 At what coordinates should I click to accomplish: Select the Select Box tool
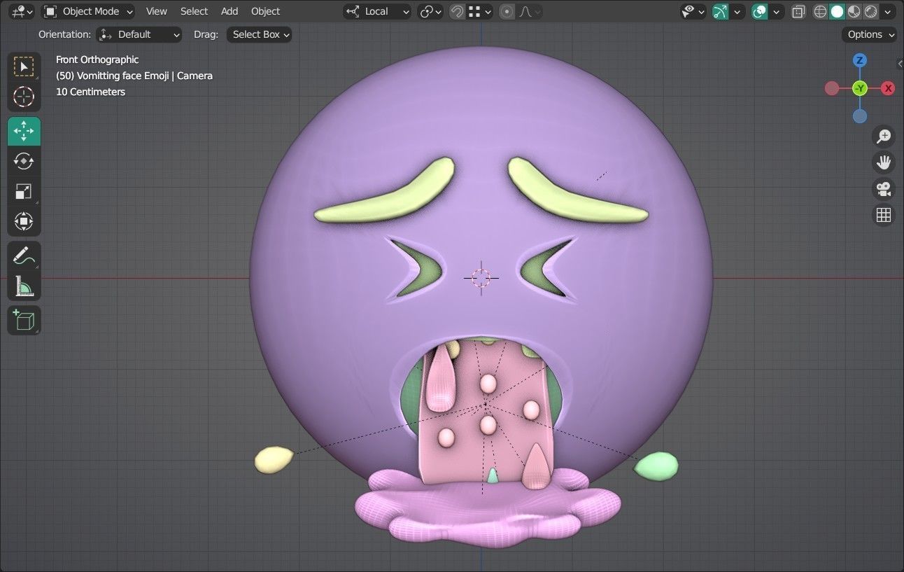tap(24, 67)
